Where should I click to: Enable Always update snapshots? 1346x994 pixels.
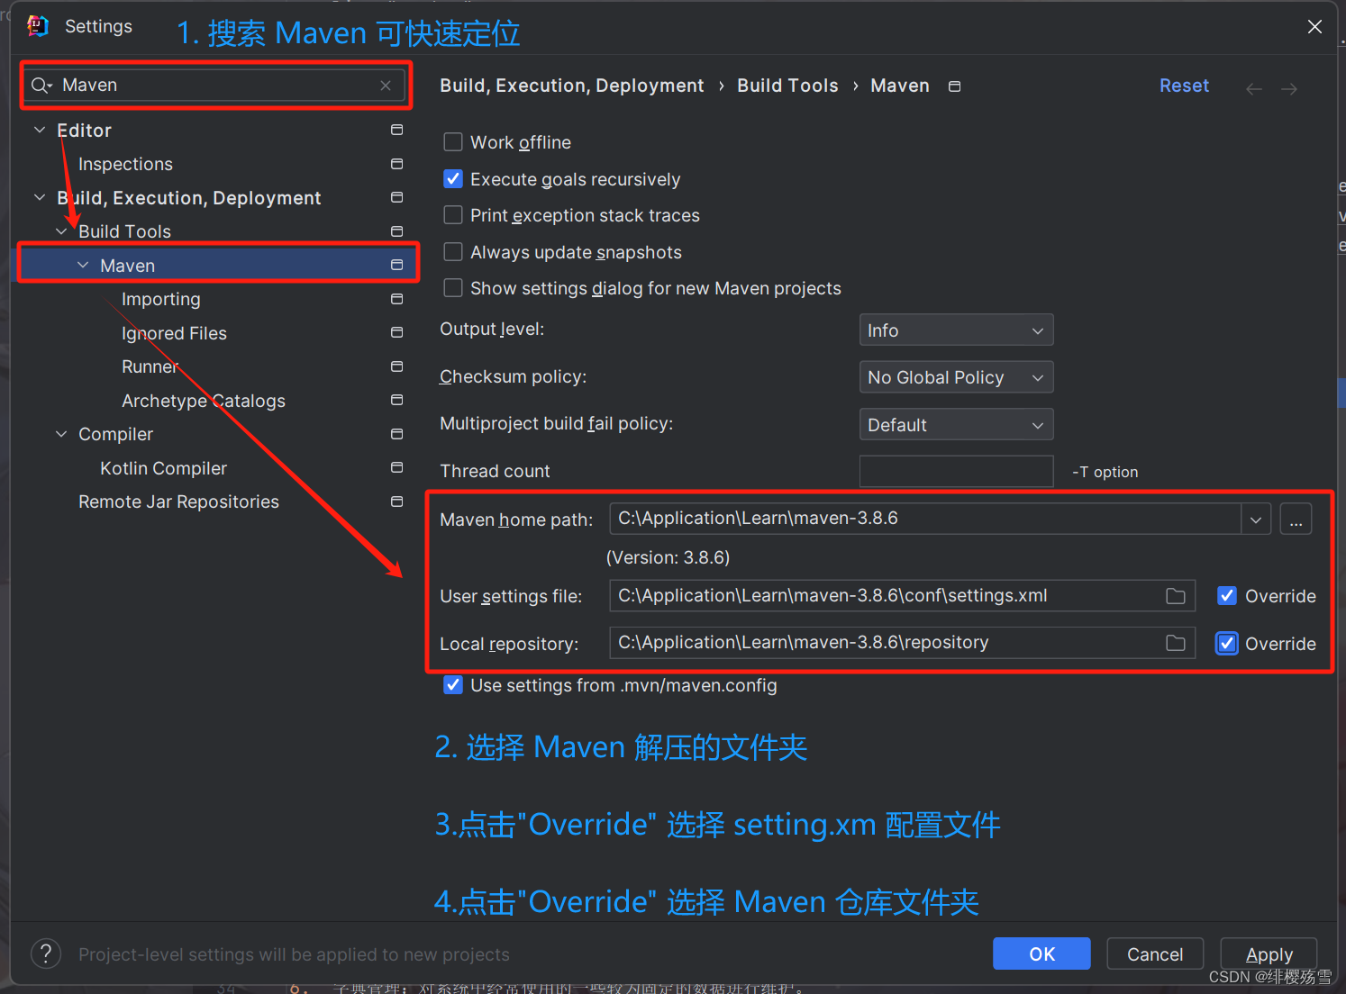tap(453, 252)
